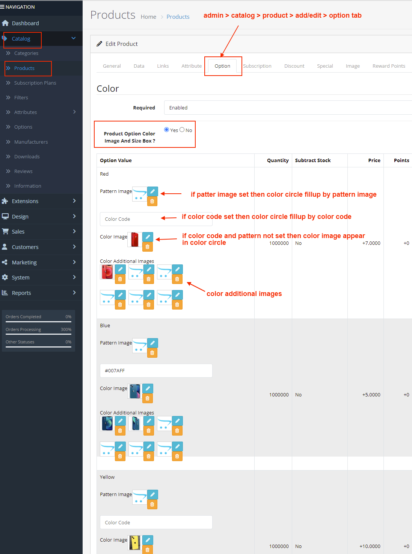Click trash icon for Red Pattern Image

152,201
